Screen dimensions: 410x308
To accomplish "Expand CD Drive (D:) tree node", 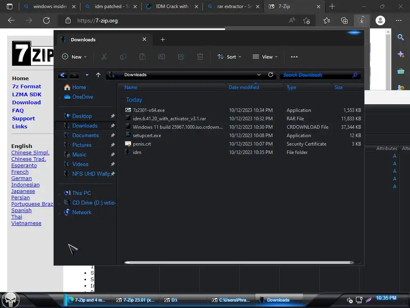I will pyautogui.click(x=60, y=203).
